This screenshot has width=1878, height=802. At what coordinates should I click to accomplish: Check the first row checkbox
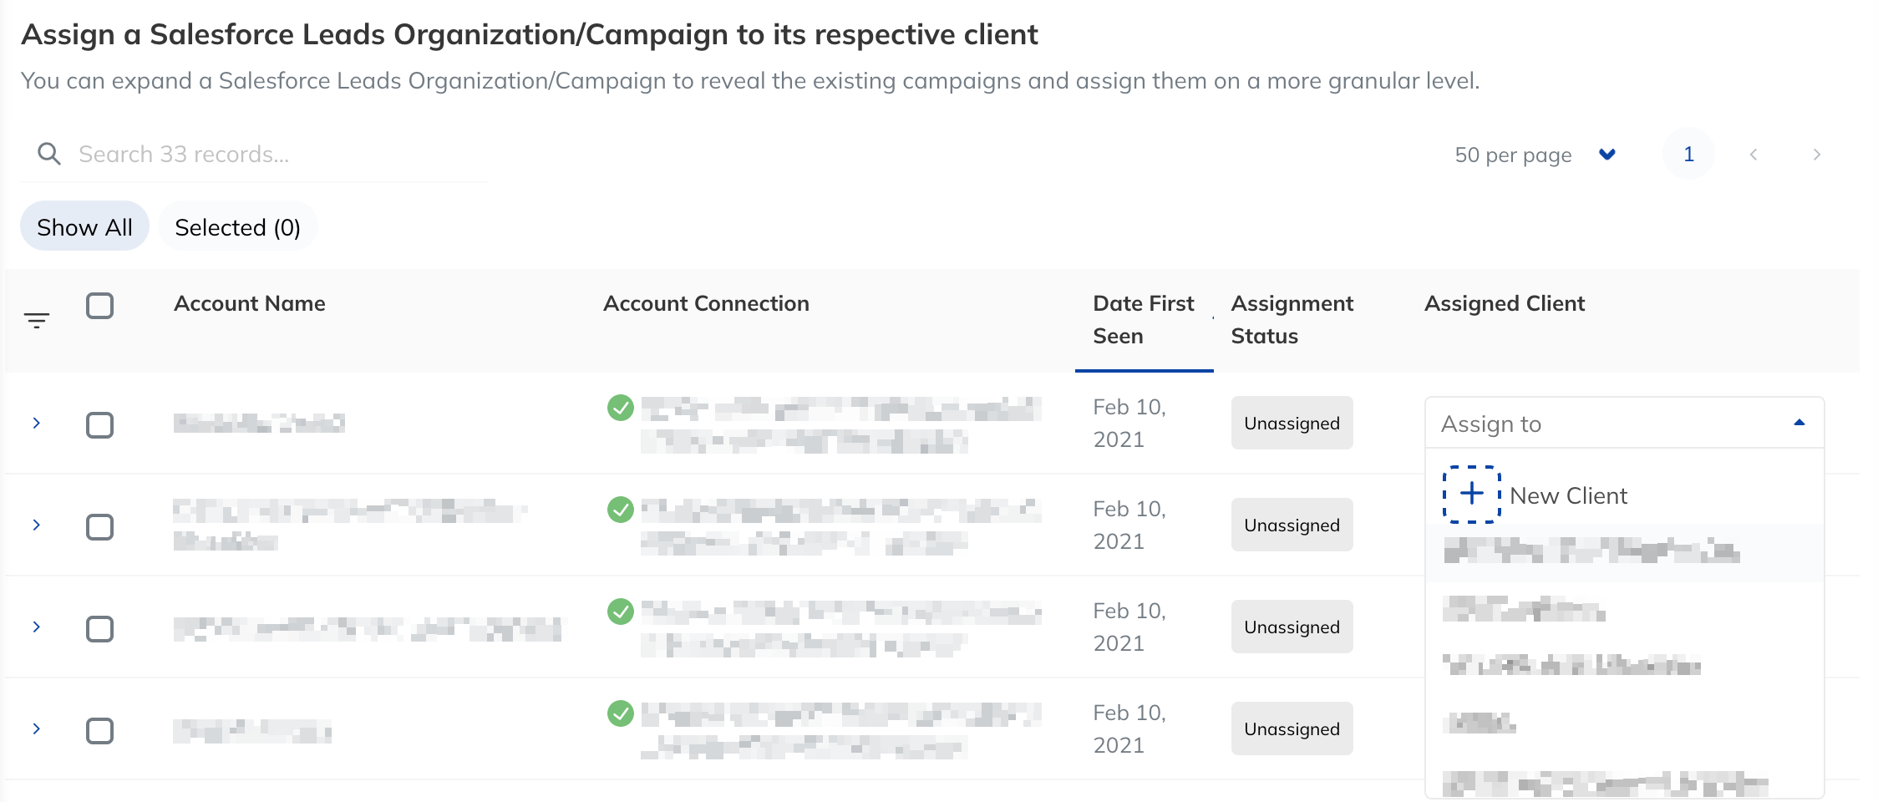click(100, 425)
